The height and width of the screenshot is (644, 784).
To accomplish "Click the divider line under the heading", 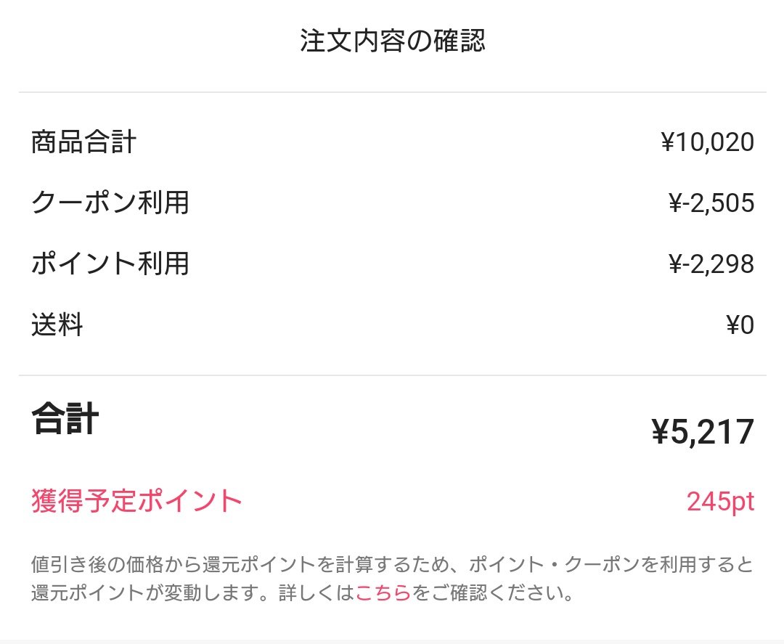I will pos(392,92).
